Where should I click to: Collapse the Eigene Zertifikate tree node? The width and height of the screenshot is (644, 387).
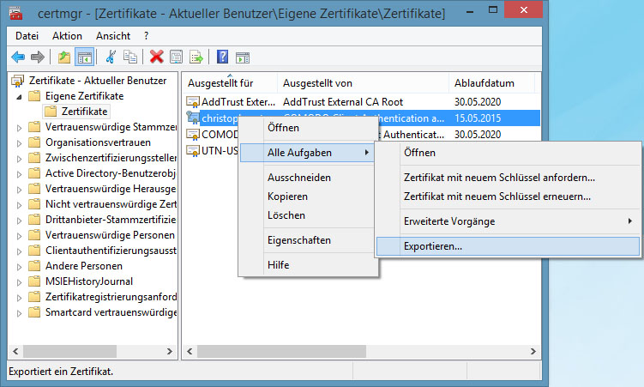(x=20, y=96)
